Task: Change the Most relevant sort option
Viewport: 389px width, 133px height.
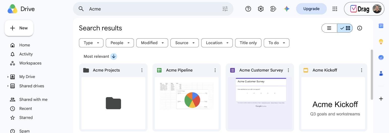Action: click(x=96, y=56)
